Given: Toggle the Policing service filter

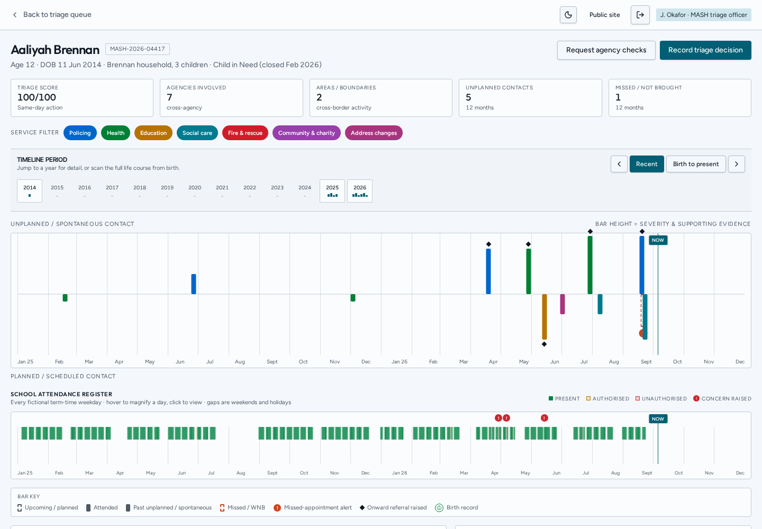Looking at the screenshot, I should (x=80, y=133).
